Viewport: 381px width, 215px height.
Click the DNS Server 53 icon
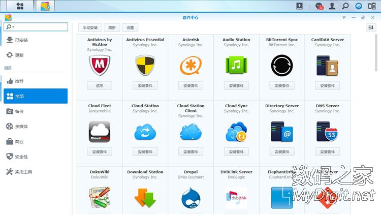(x=327, y=132)
